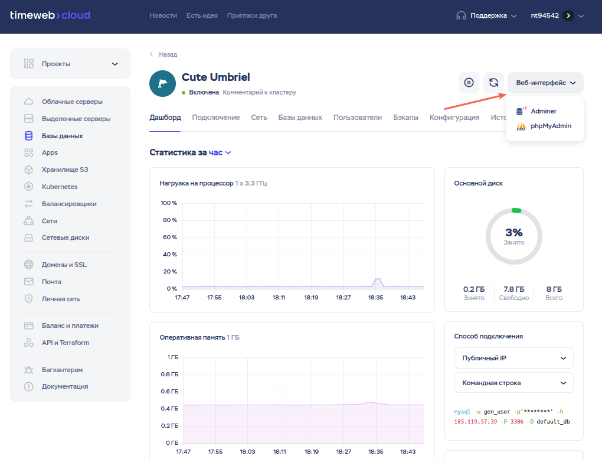
Task: Open the Сеть tab
Action: pyautogui.click(x=259, y=117)
